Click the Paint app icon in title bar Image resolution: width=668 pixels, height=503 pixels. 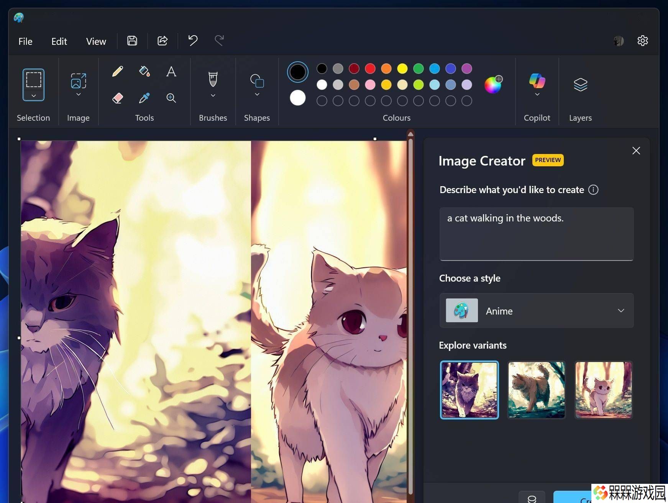click(x=18, y=18)
